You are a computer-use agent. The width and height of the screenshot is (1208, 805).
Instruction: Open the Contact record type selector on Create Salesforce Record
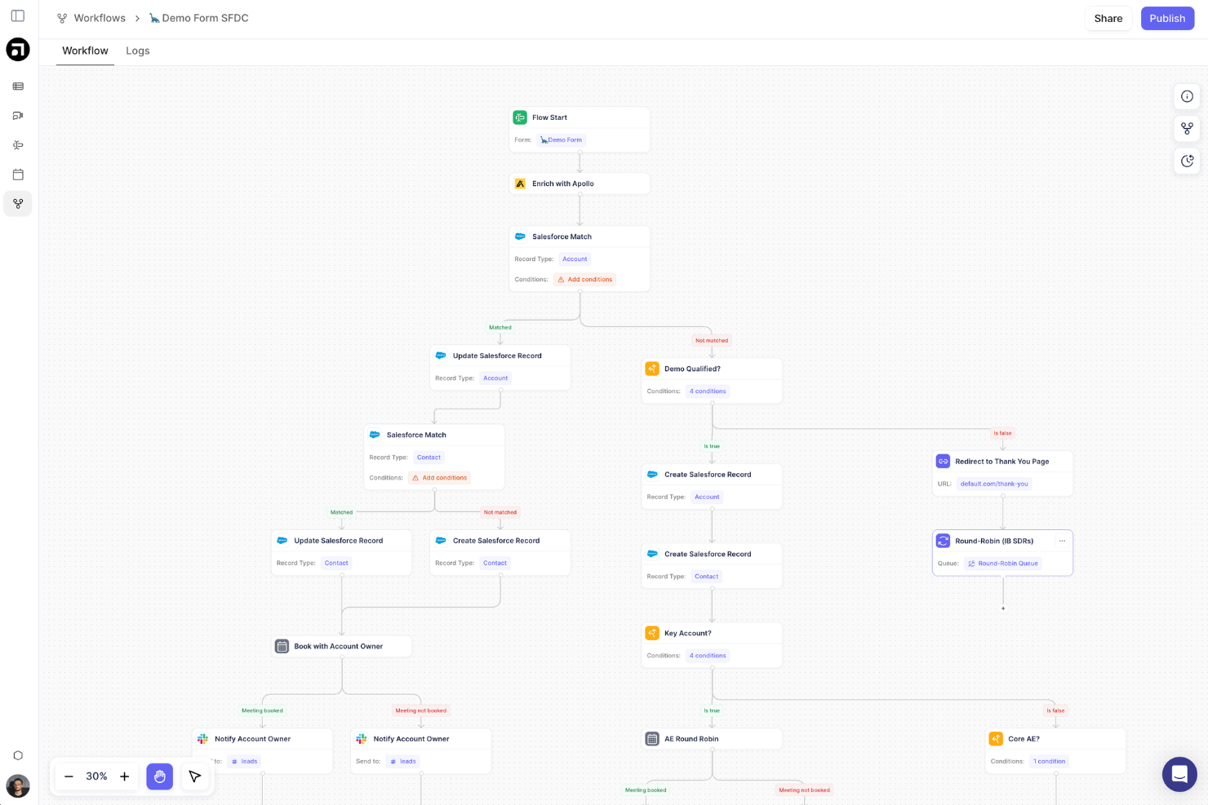pyautogui.click(x=706, y=576)
